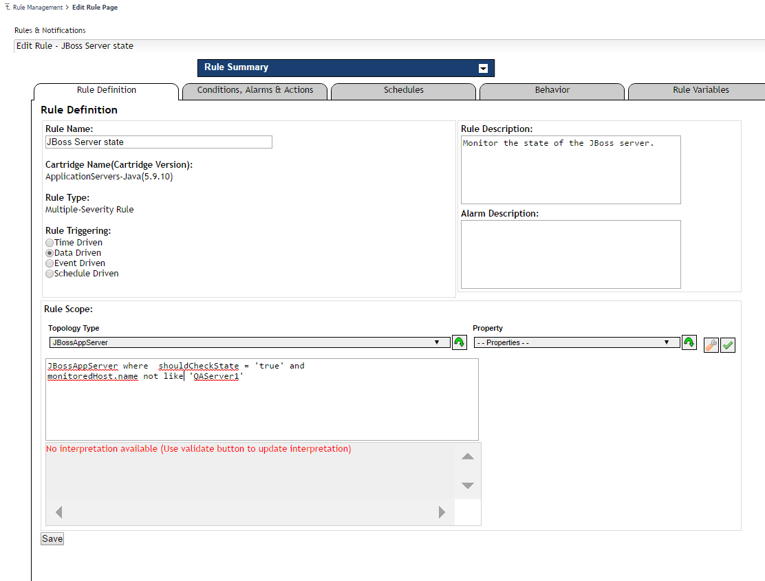Expand the Rule Summary panel
The height and width of the screenshot is (581, 765).
483,68
